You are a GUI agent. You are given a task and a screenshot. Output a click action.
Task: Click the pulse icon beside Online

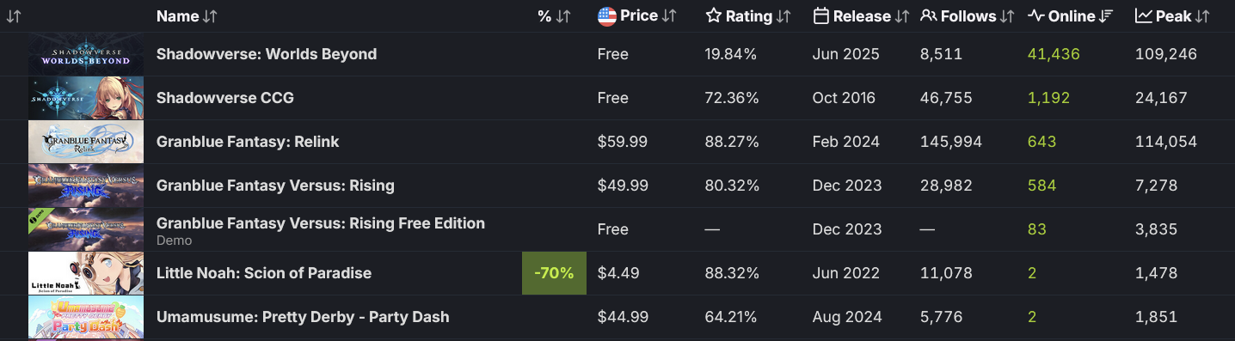point(1035,15)
